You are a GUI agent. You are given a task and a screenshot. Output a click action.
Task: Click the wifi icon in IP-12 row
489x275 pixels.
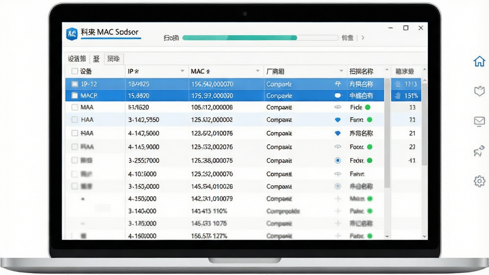[338, 84]
